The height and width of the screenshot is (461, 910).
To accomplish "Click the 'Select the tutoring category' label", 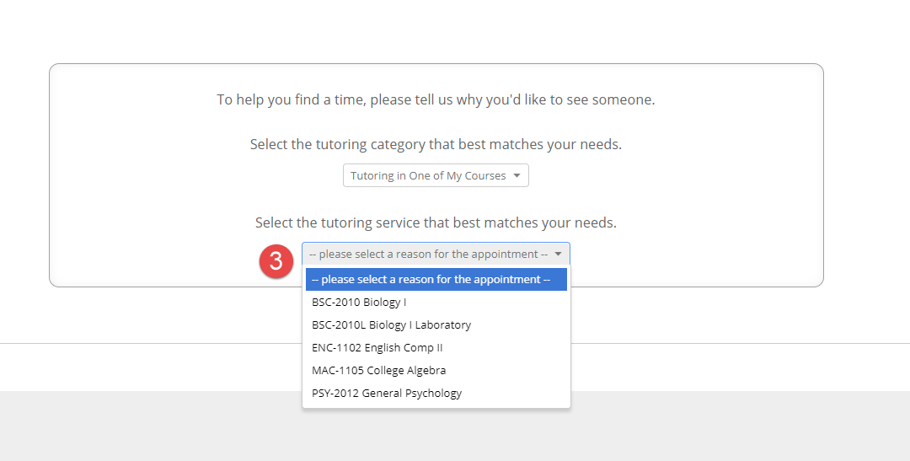I will (436, 145).
